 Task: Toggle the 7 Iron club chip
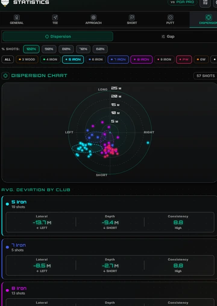click(118, 60)
